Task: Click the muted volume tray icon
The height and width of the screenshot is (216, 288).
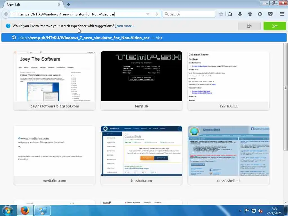Action: [x=260, y=211]
